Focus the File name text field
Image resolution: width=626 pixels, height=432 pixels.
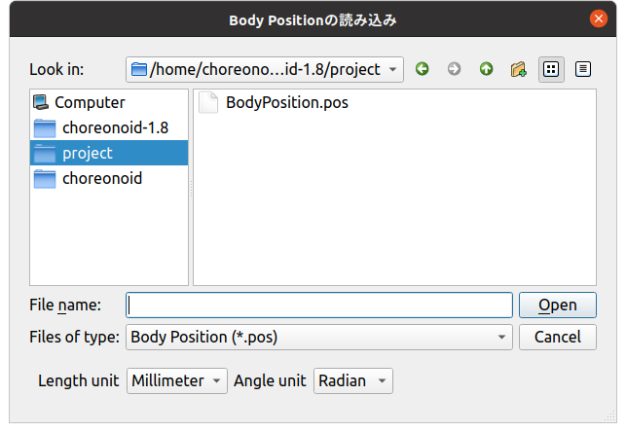coord(319,305)
